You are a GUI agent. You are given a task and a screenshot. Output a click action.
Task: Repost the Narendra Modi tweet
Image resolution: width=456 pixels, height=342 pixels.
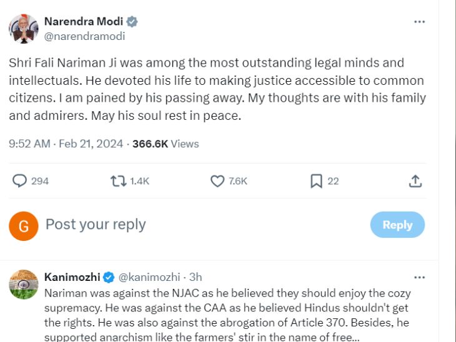click(117, 181)
